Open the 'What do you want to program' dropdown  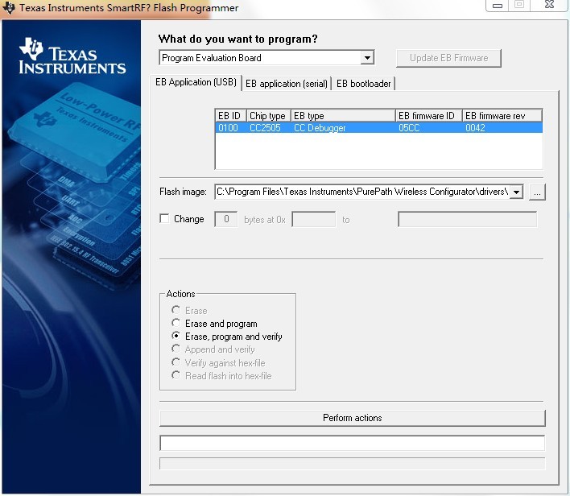coord(367,58)
